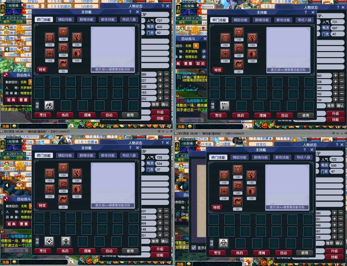347x266 pixels.
Task: Click red arrows icon on 五驴 window's 自动战斗 panel
Action: 6,199
